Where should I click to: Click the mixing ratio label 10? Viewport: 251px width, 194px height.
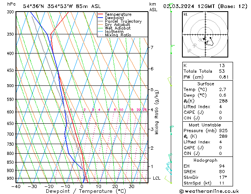click(x=121, y=110)
